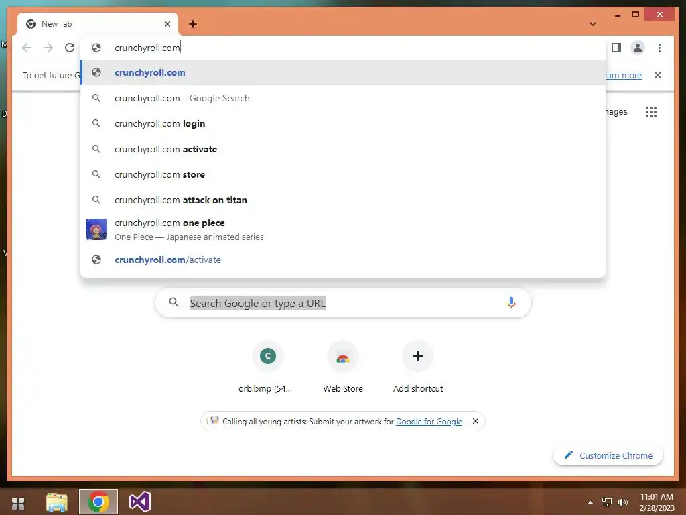The width and height of the screenshot is (686, 515).
Task: Select the New Tab tab
Action: coord(98,24)
